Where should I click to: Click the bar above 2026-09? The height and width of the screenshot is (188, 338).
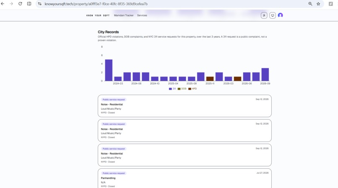coord(265,75)
